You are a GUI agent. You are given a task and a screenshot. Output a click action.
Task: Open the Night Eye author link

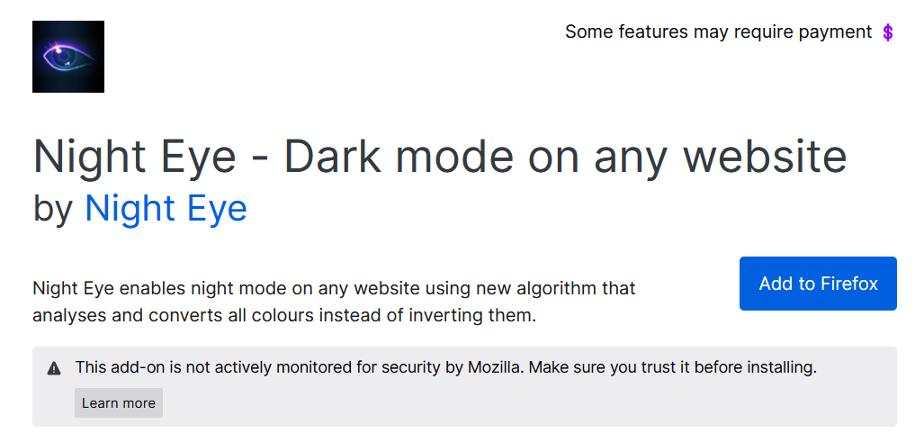coord(166,209)
